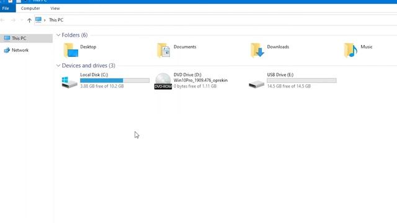The height and width of the screenshot is (223, 397).
Task: Select This PC in the address path
Action: click(56, 20)
